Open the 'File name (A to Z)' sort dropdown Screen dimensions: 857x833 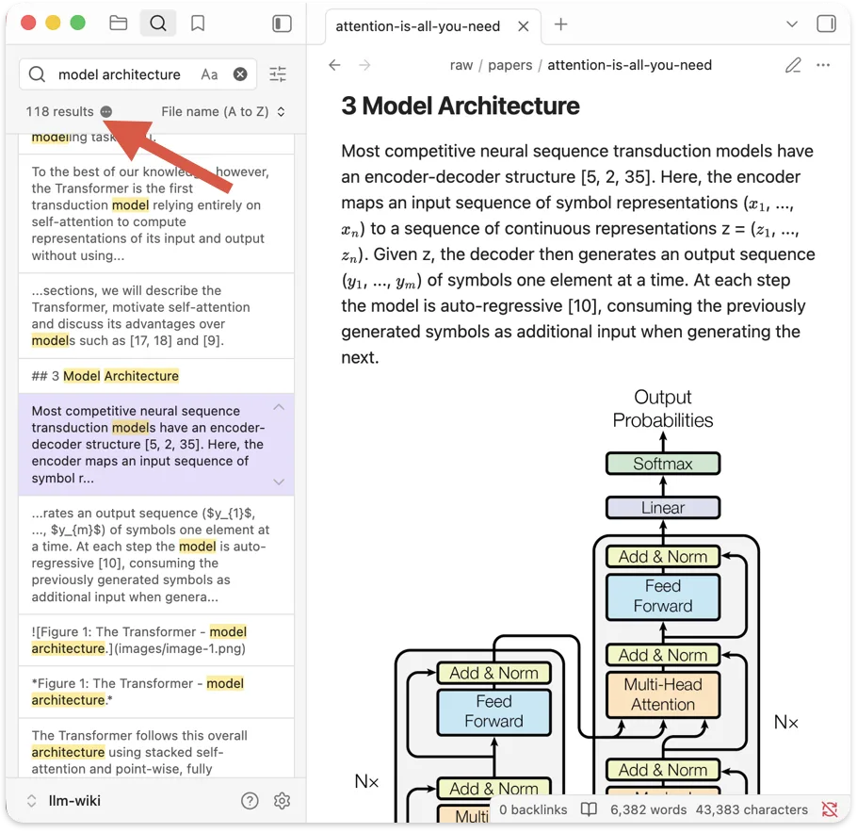(223, 111)
